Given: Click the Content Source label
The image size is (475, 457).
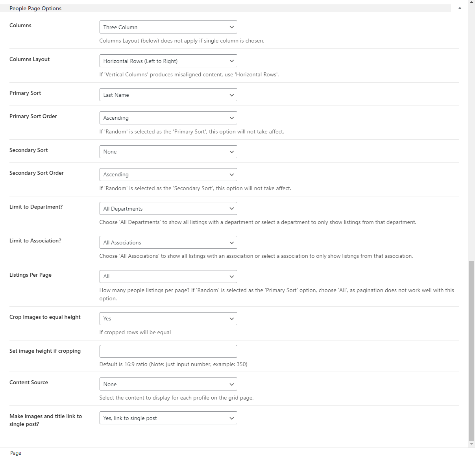Looking at the screenshot, I should 29,382.
